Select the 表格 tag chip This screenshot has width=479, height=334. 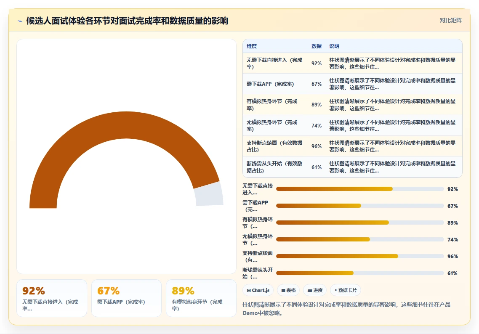click(288, 290)
